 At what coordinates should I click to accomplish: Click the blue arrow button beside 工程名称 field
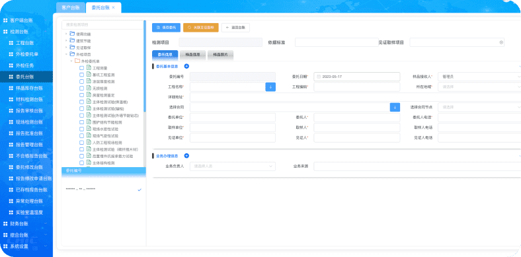(x=270, y=87)
